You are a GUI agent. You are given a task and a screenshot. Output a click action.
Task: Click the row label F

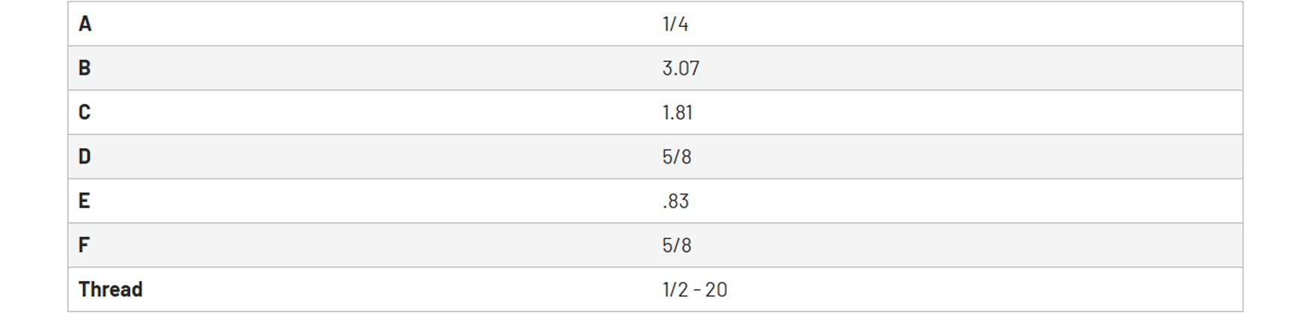(84, 244)
